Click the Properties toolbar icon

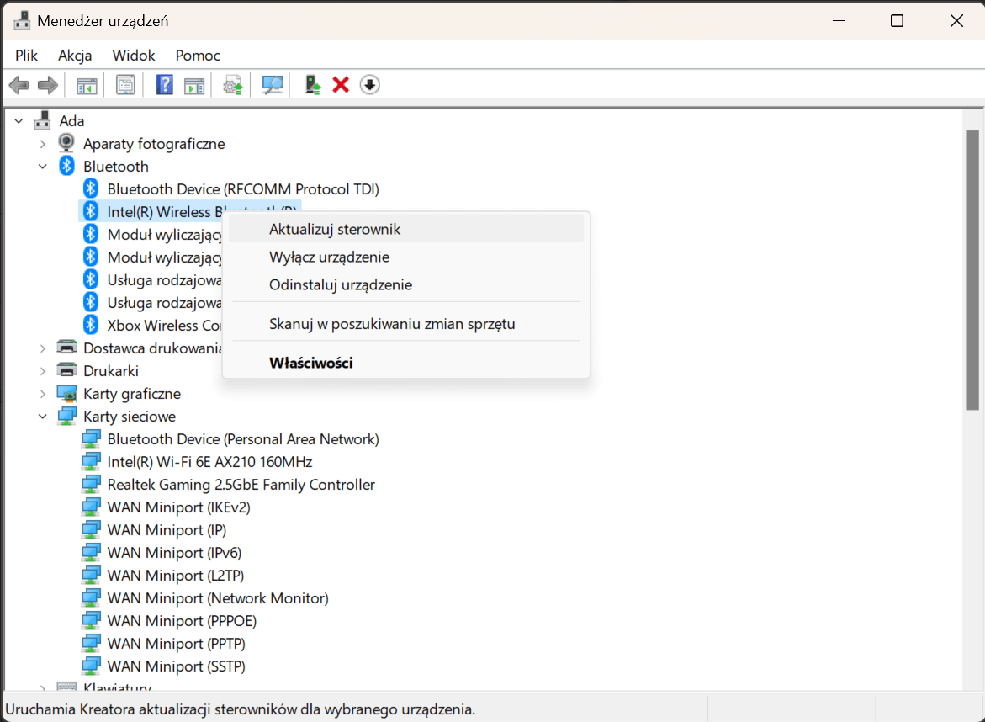click(125, 85)
